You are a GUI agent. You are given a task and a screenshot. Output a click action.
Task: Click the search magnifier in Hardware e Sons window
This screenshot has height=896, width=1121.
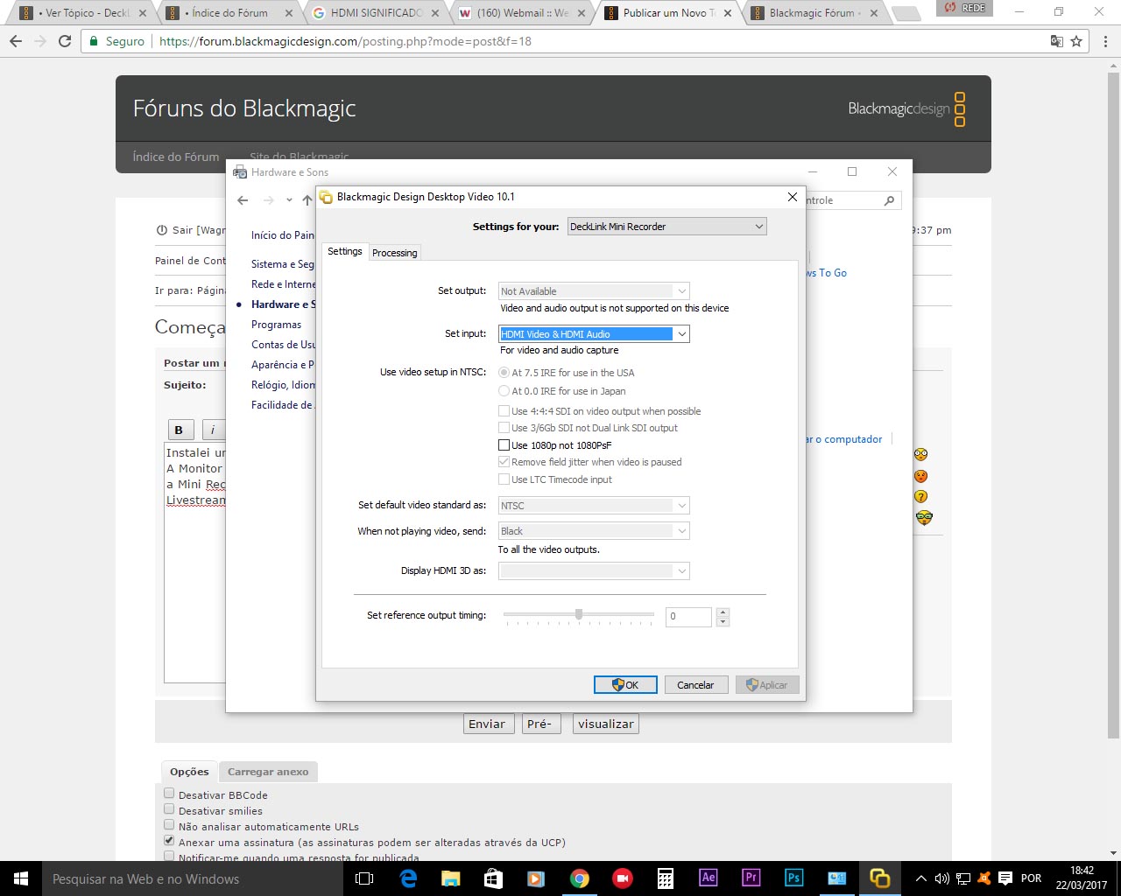pyautogui.click(x=889, y=200)
